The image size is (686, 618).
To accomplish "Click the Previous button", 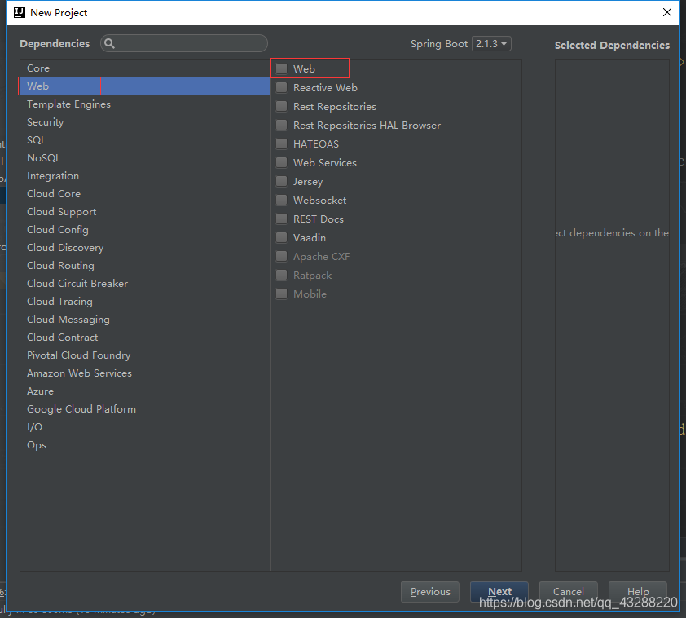I will [x=430, y=592].
